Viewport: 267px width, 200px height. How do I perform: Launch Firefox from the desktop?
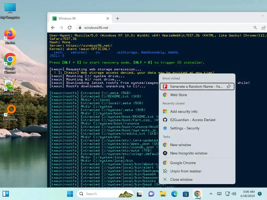click(x=10, y=36)
